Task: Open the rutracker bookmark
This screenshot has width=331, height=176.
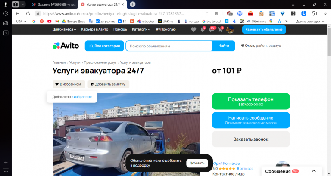Action: [146, 21]
